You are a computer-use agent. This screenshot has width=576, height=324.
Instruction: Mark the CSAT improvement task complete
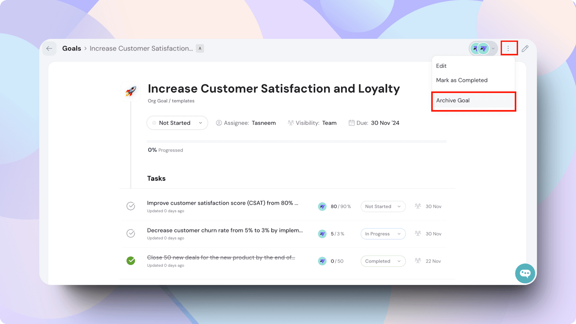131,206
